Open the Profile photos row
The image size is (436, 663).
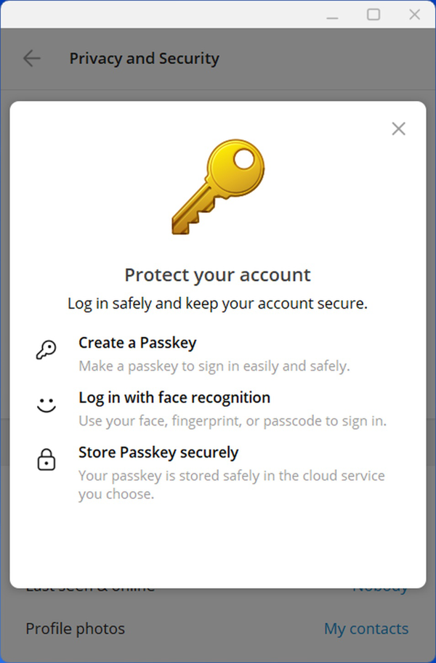click(x=76, y=629)
